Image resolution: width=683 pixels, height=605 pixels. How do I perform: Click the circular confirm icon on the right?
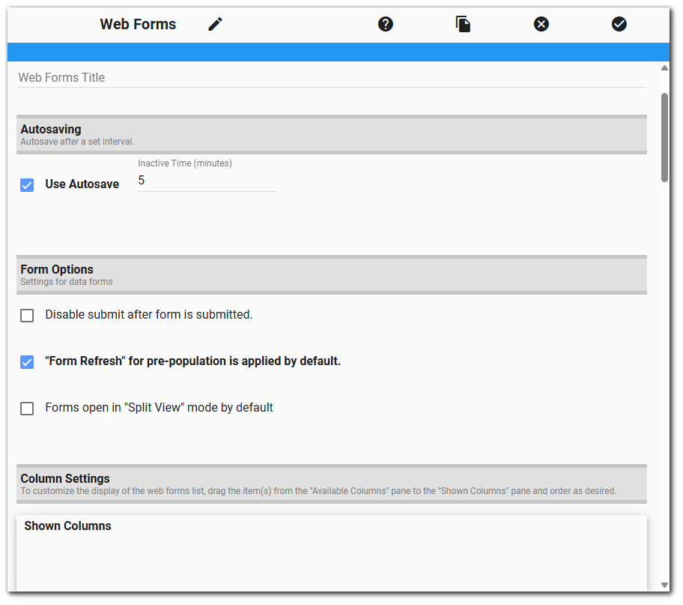(619, 23)
